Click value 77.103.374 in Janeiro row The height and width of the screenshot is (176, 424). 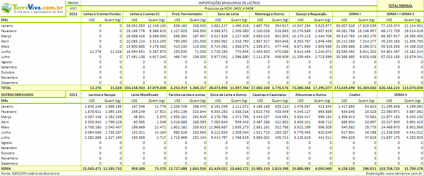390,26
